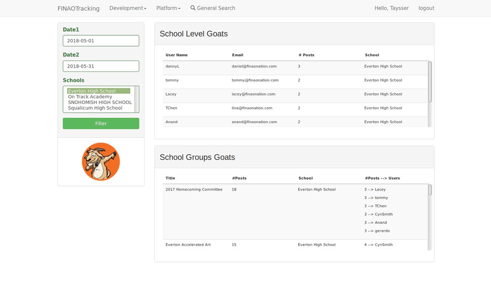The width and height of the screenshot is (491, 288).
Task: Click the School Groups Goats panel heading
Action: (197, 157)
